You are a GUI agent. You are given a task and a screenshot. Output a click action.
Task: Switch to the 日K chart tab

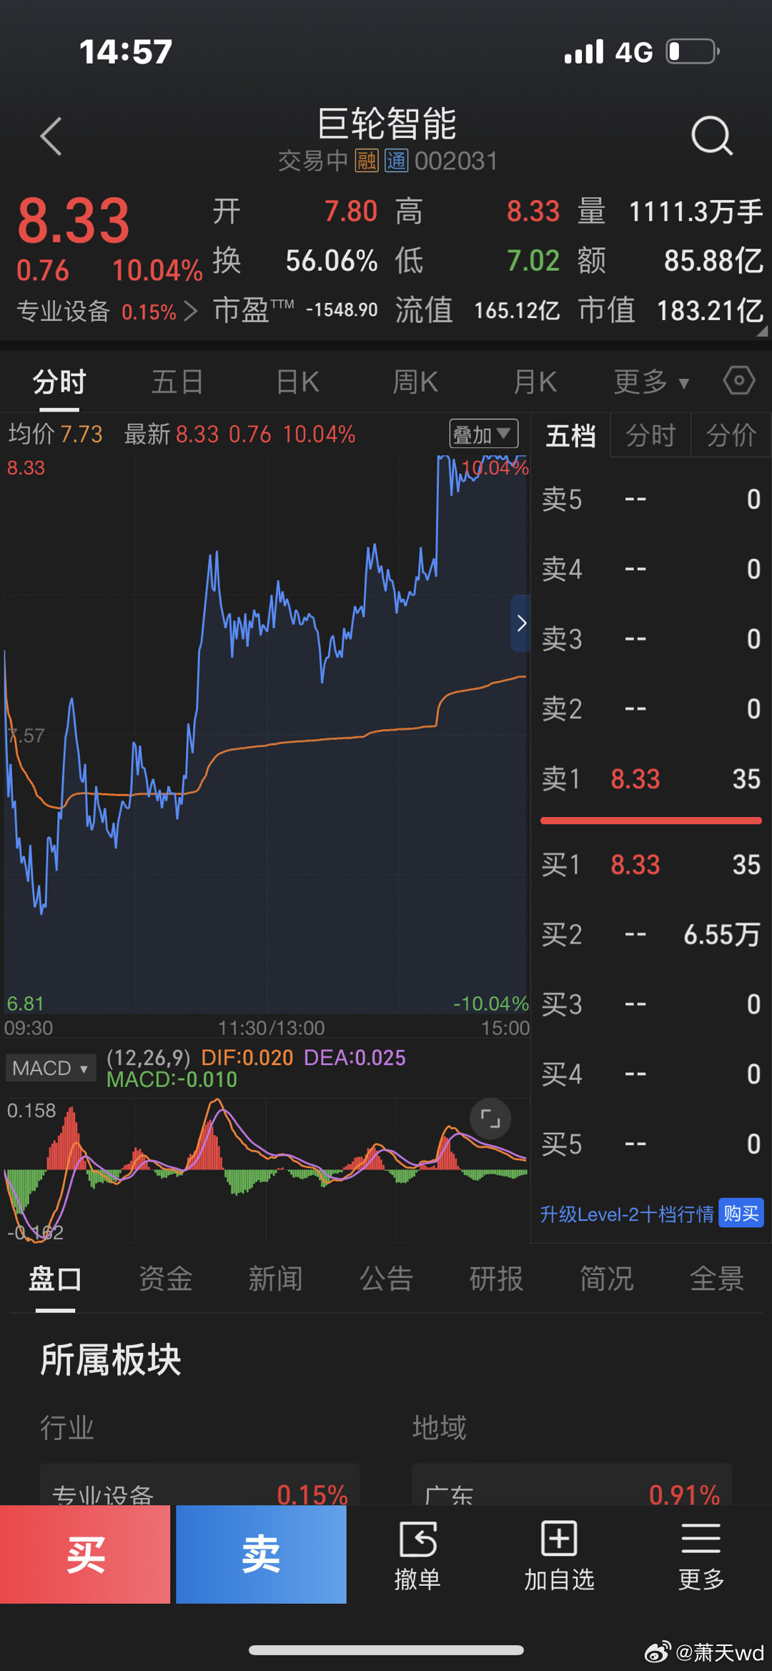297,382
